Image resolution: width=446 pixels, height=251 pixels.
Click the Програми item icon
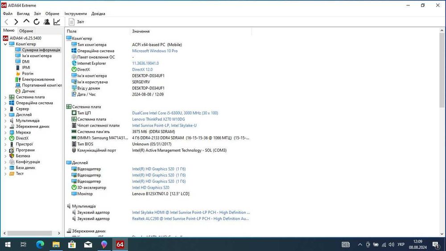pos(12,150)
